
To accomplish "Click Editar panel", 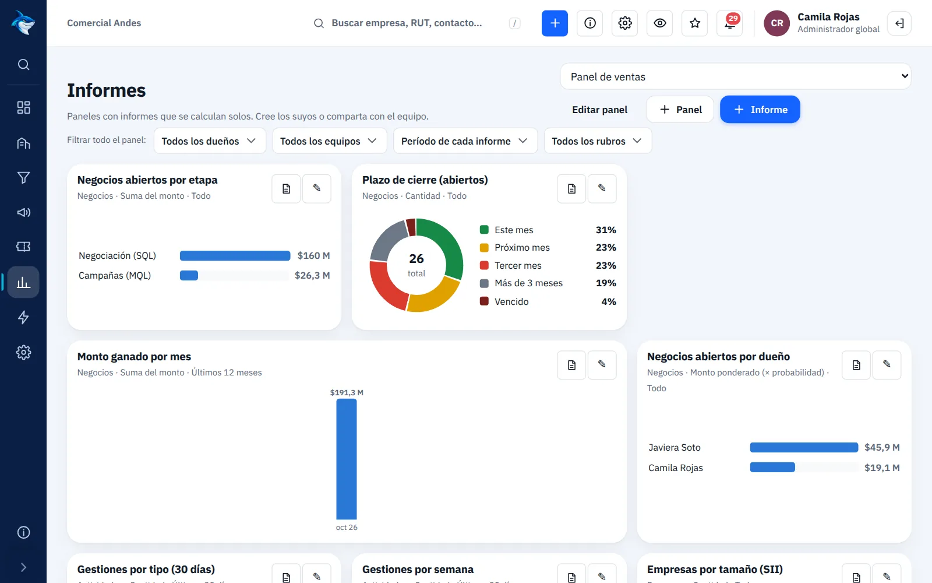I will (x=599, y=110).
